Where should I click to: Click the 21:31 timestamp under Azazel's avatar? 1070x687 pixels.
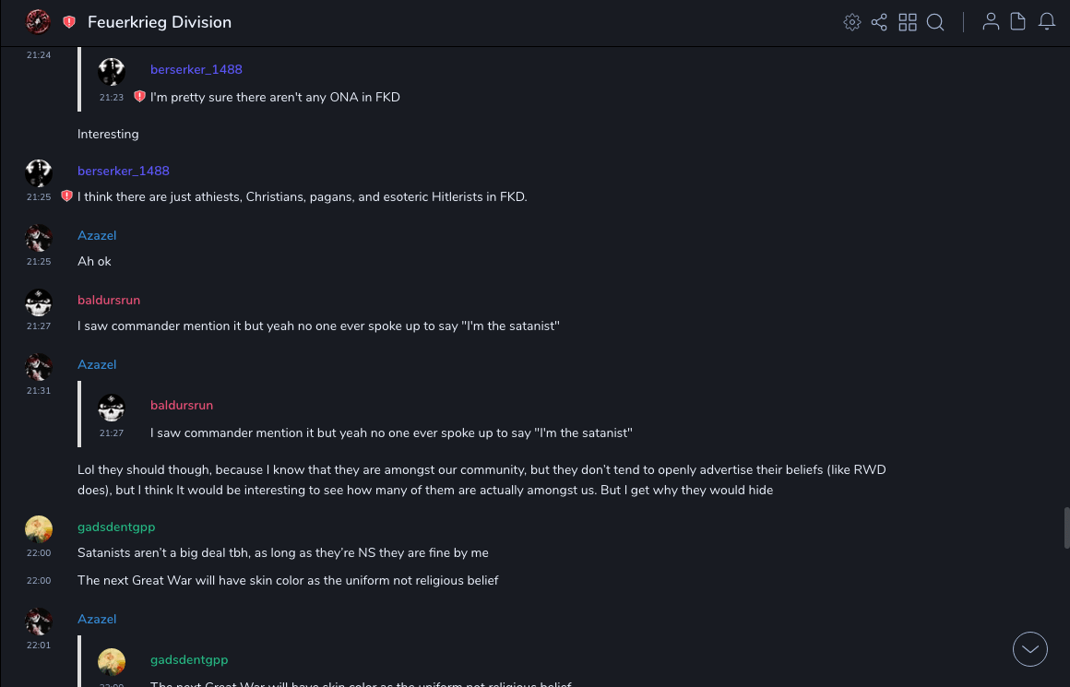point(38,391)
